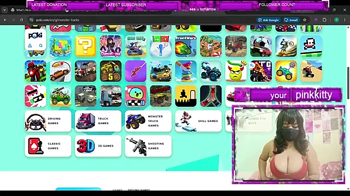This screenshot has height=196, width=350.
Task: Open the browser extensions puzzle icon
Action: click(x=324, y=20)
